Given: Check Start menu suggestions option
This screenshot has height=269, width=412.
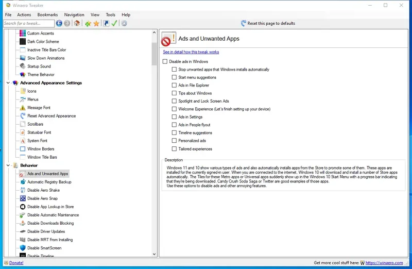Looking at the screenshot, I should click(174, 77).
